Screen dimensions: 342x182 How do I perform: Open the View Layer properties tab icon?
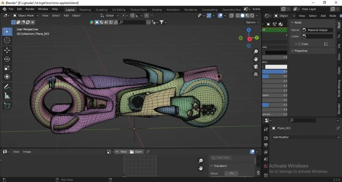(266, 152)
